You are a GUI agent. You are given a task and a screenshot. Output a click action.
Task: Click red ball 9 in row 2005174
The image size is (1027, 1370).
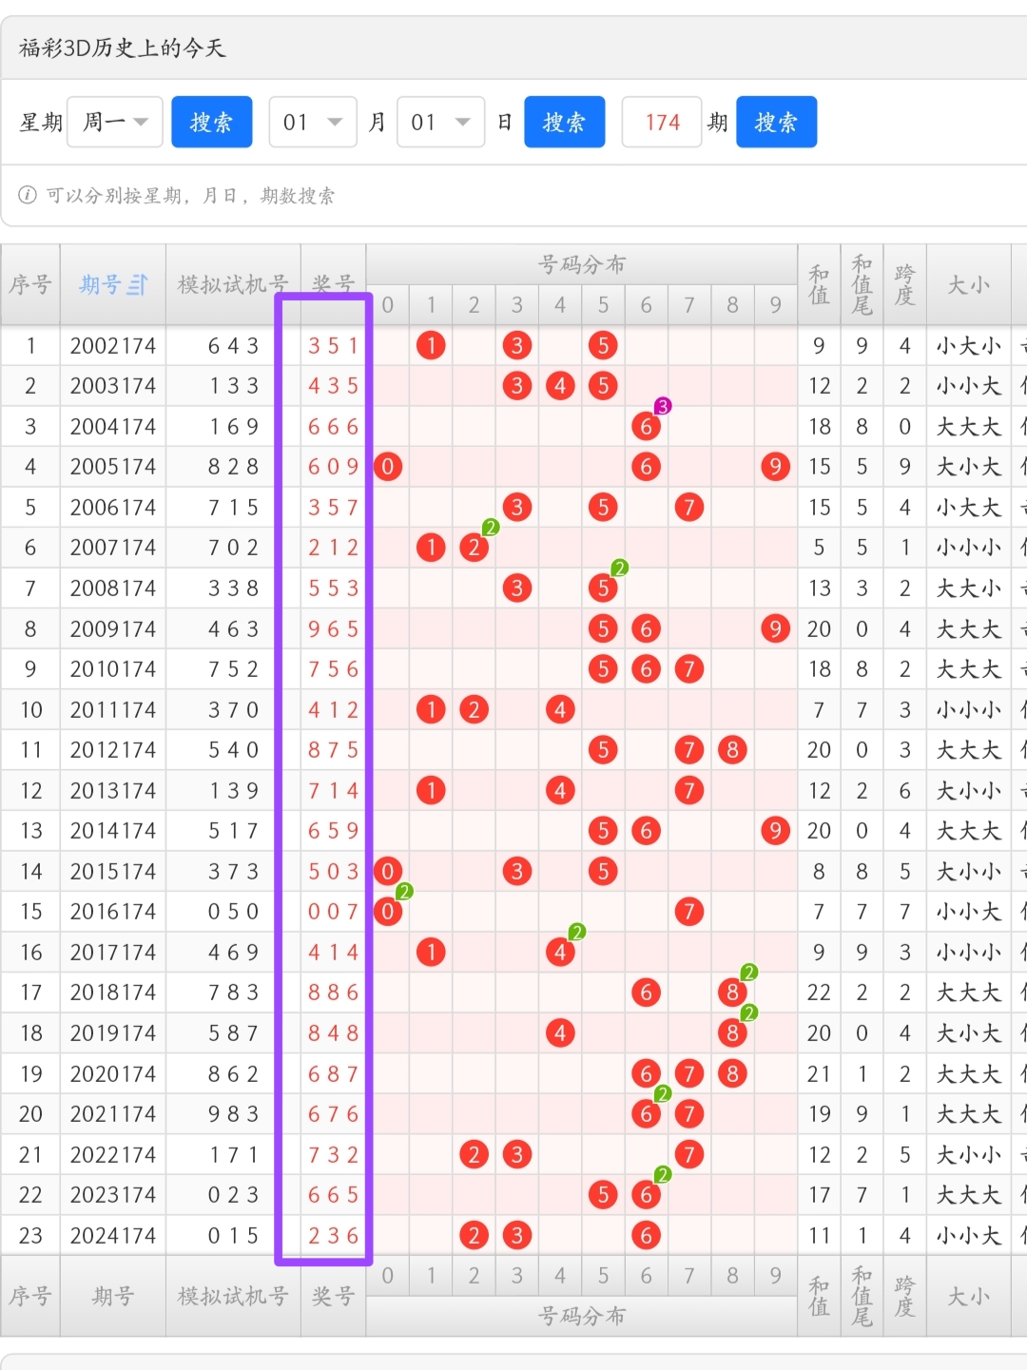click(776, 467)
